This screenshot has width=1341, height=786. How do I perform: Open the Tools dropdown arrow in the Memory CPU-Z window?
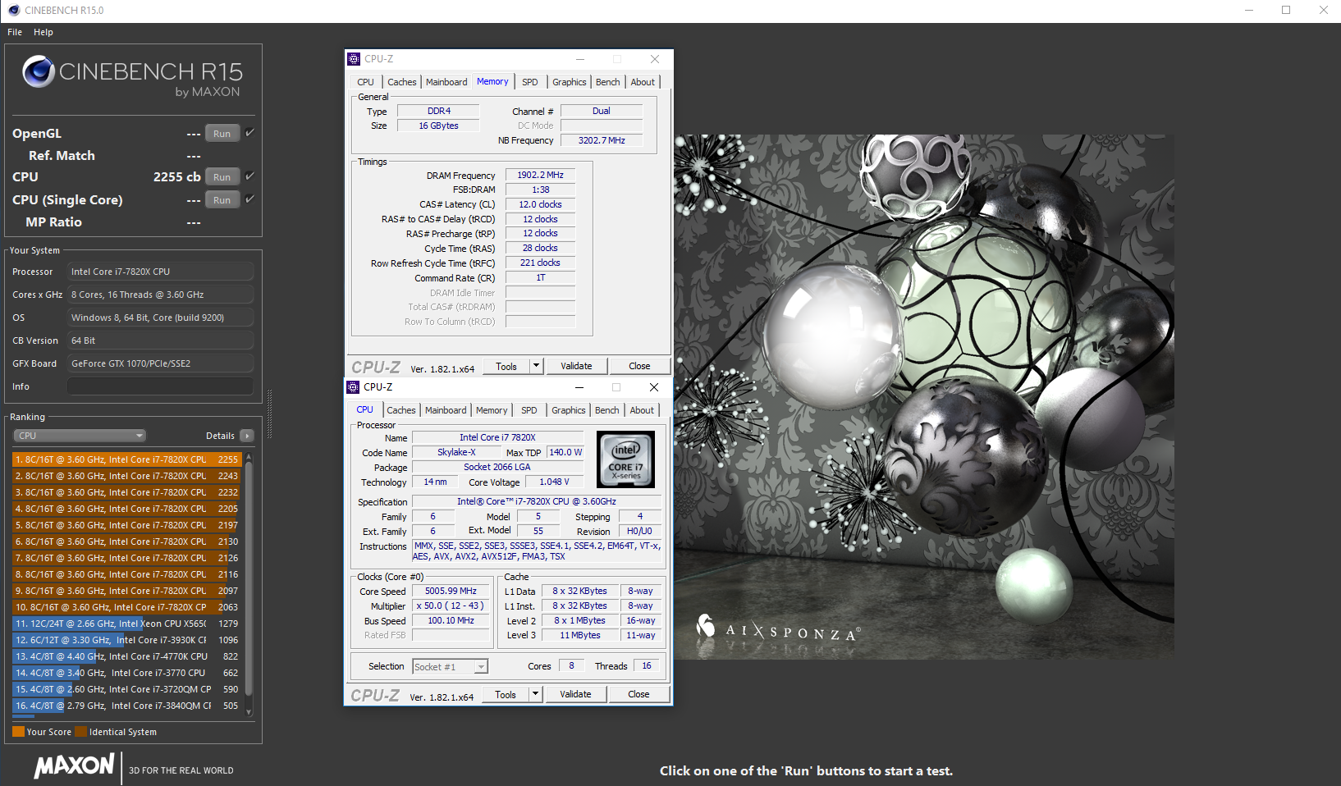coord(536,366)
